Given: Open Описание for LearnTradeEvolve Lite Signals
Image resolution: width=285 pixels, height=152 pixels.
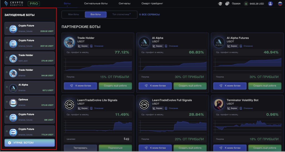Looking at the screenshot, I should click(x=97, y=108).
